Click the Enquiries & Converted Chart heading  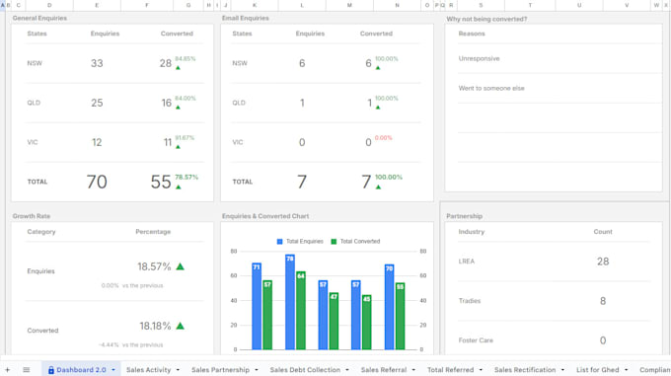click(x=265, y=216)
